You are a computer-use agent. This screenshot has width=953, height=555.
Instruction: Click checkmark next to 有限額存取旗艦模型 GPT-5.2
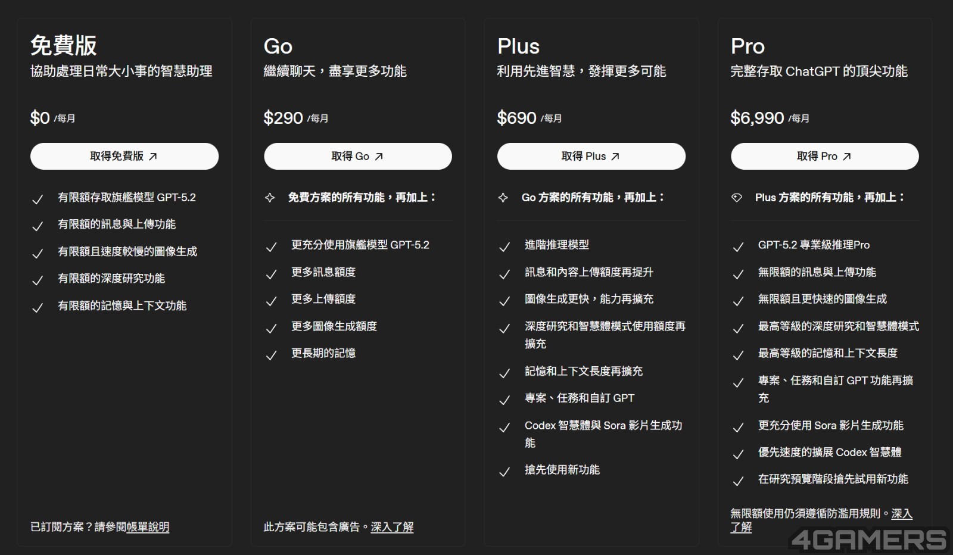coord(38,199)
